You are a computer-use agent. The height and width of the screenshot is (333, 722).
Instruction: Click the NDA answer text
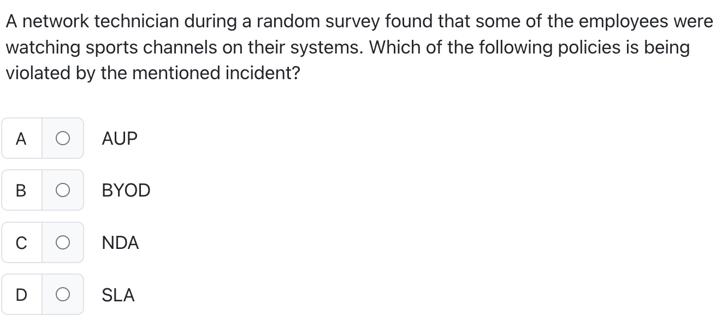pyautogui.click(x=121, y=242)
